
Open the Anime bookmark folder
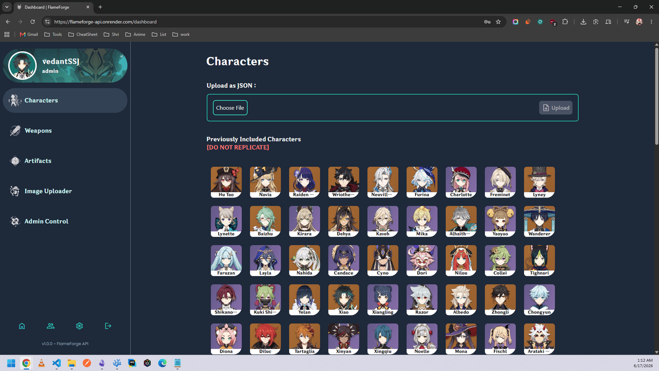point(135,35)
